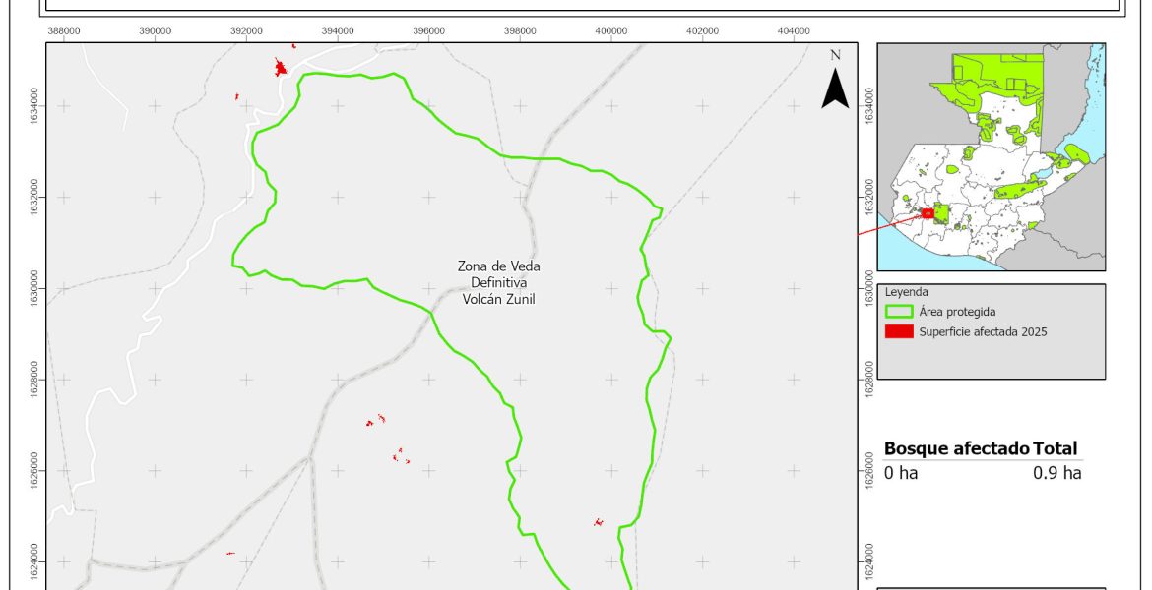Click the red Superficie afectada 2025 swatch
Viewport: 1152px width, 590px height.
pyautogui.click(x=899, y=331)
